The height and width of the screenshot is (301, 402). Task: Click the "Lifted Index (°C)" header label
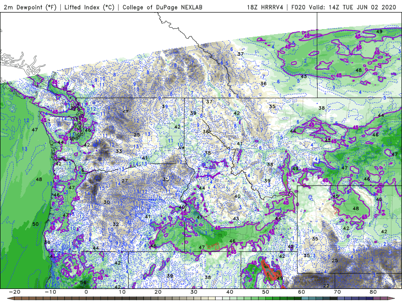pyautogui.click(x=89, y=7)
